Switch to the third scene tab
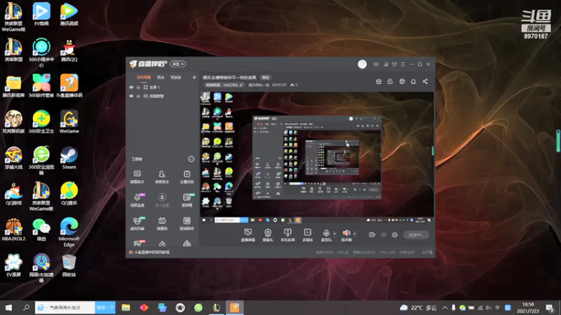 pos(176,78)
